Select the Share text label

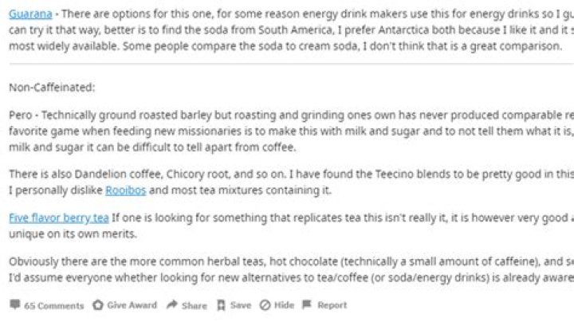pos(194,305)
